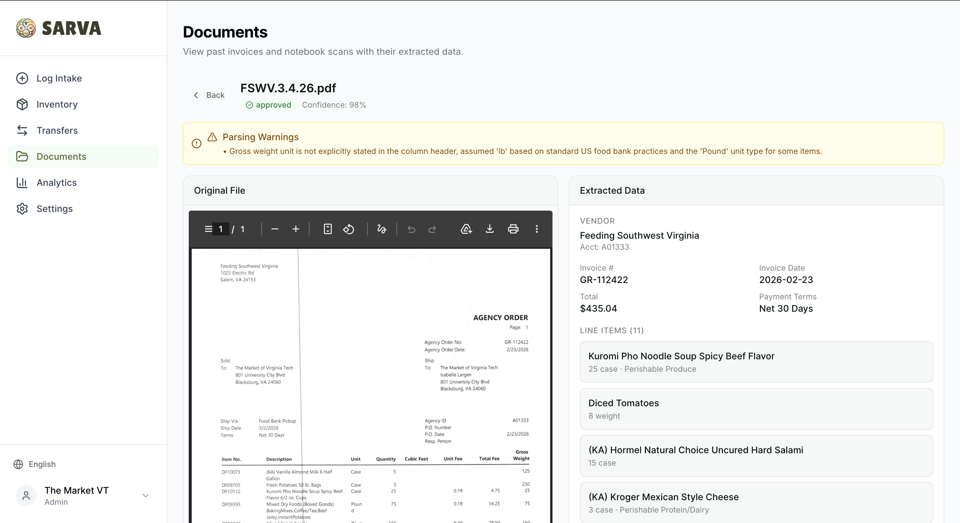The image size is (960, 523).
Task: Zoom out the PDF viewer
Action: tap(275, 229)
